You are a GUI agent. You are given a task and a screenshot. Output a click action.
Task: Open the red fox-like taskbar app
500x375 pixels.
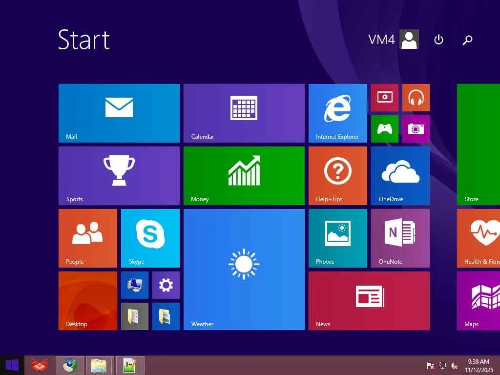point(40,365)
